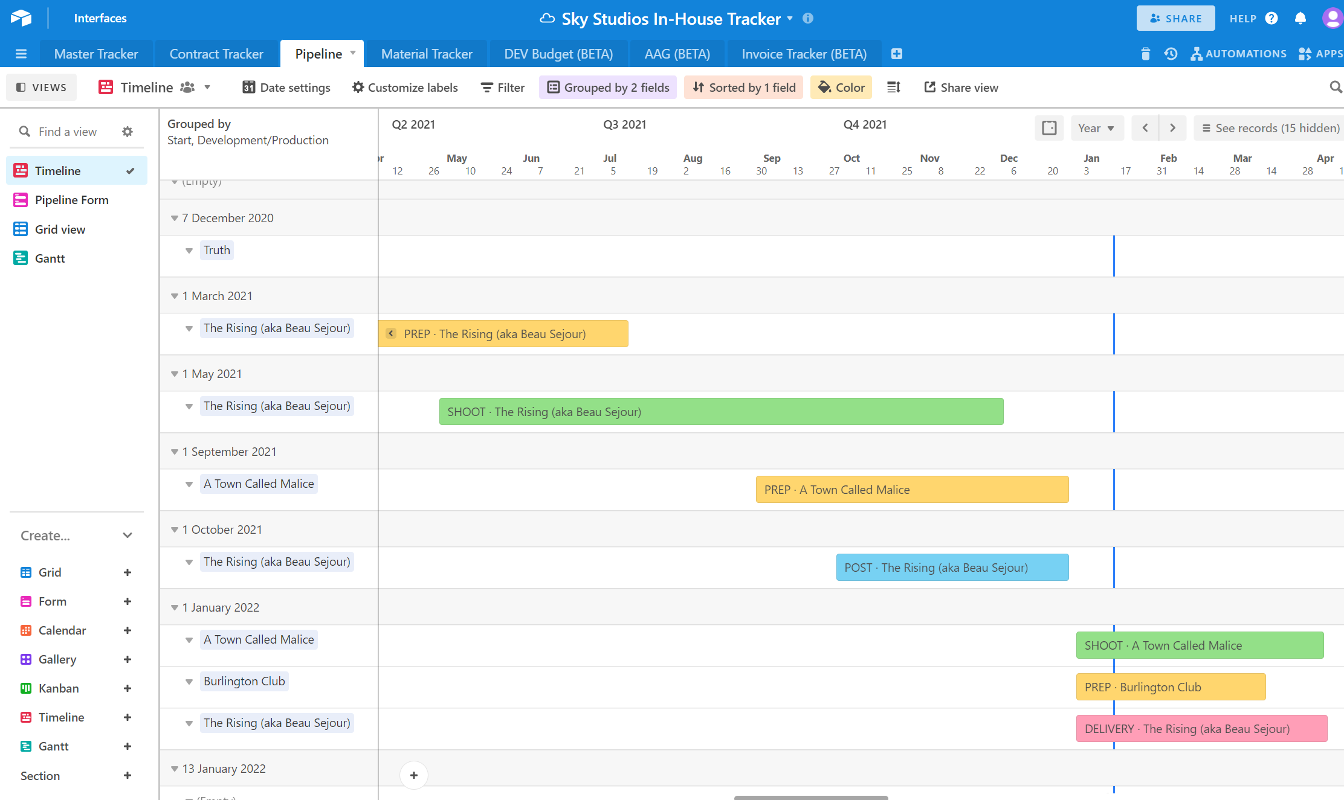Collapse the 7 December 2020 group
This screenshot has width=1344, height=800.
point(175,218)
